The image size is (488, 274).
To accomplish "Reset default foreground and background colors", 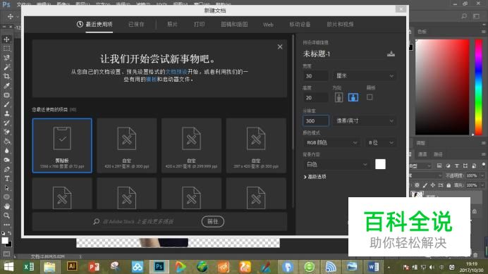I will pos(4,233).
